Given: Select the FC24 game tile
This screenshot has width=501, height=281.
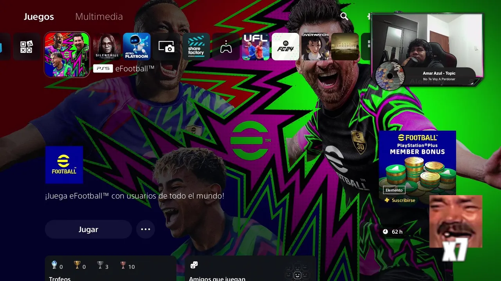Looking at the screenshot, I should 285,47.
